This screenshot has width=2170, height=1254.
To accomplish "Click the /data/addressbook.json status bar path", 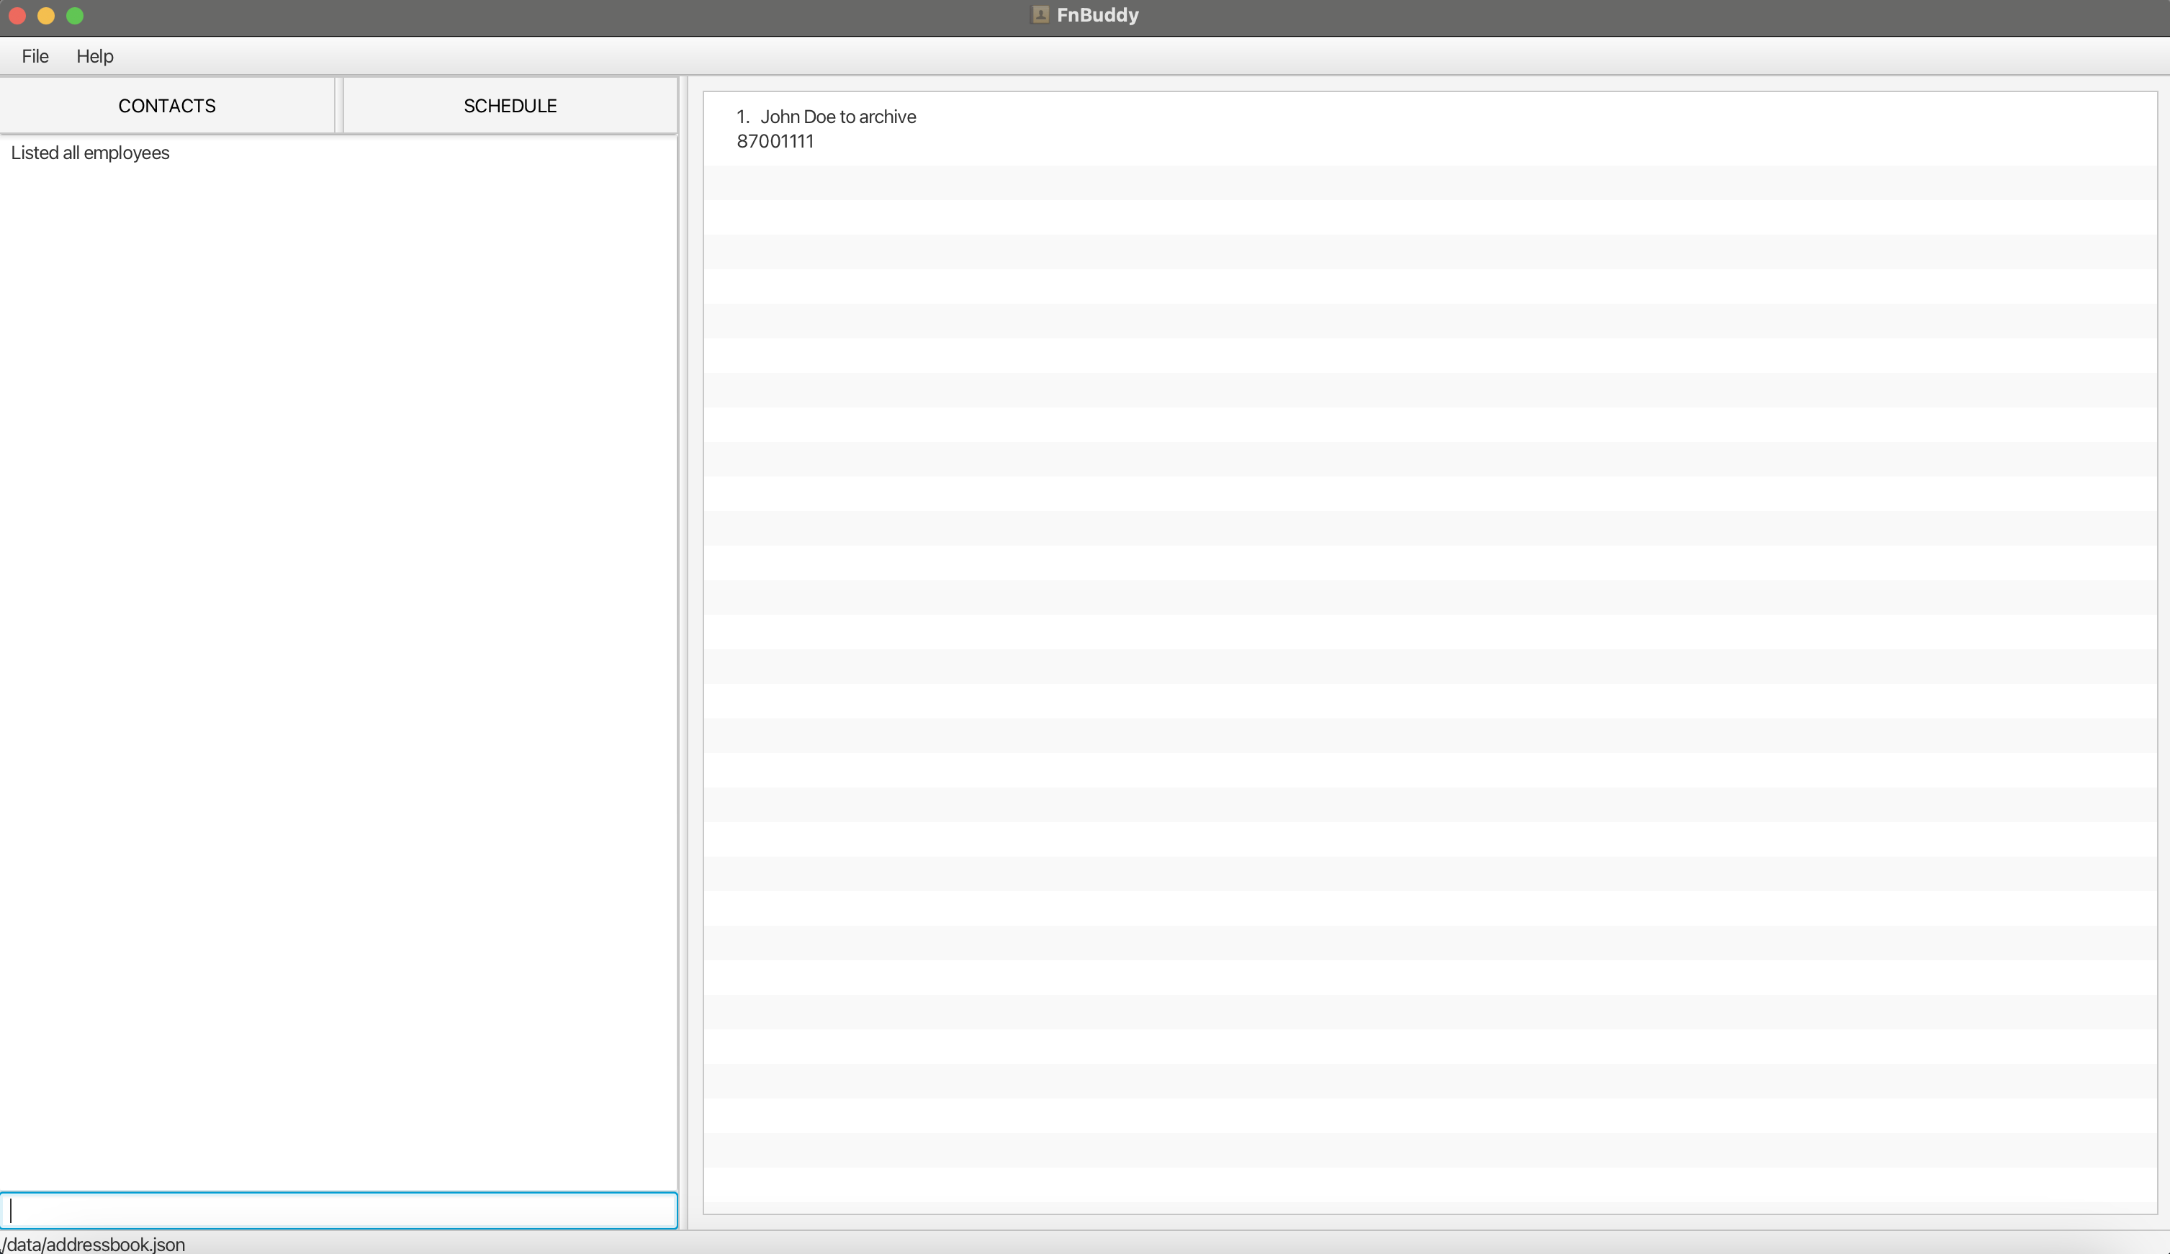I will tap(93, 1244).
